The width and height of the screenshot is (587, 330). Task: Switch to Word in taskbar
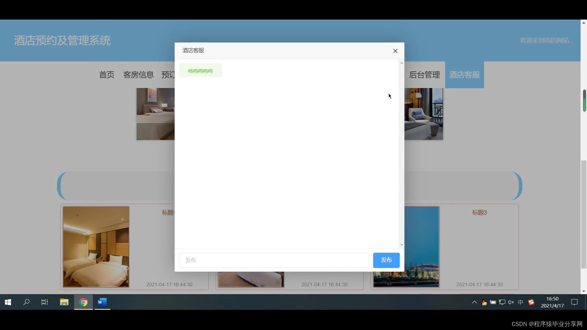[x=102, y=302]
